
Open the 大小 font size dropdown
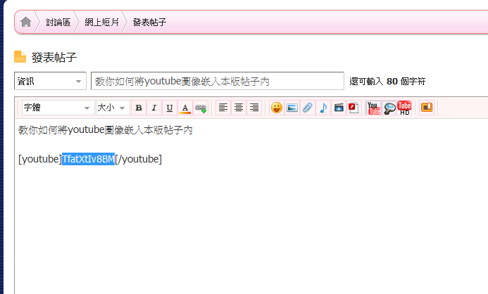[x=113, y=108]
